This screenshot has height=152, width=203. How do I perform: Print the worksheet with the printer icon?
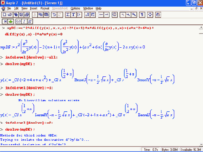[26, 15]
